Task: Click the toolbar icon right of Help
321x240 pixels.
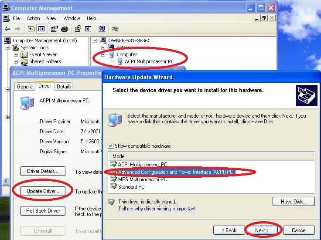Action: pos(88,29)
